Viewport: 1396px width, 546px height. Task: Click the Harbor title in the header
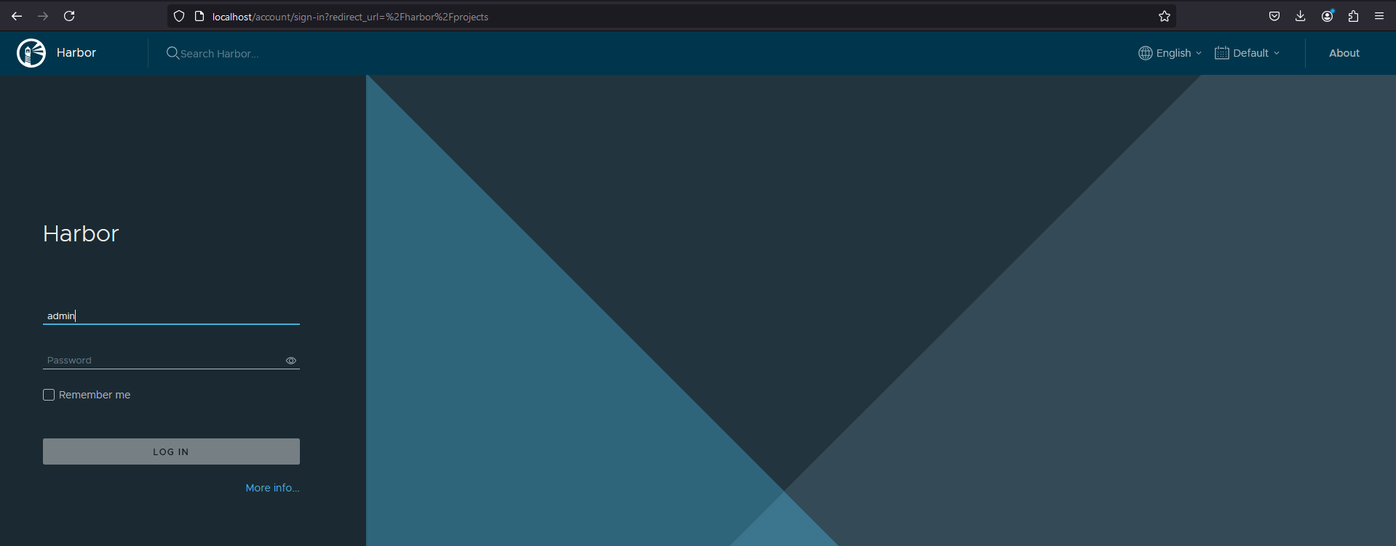[76, 53]
